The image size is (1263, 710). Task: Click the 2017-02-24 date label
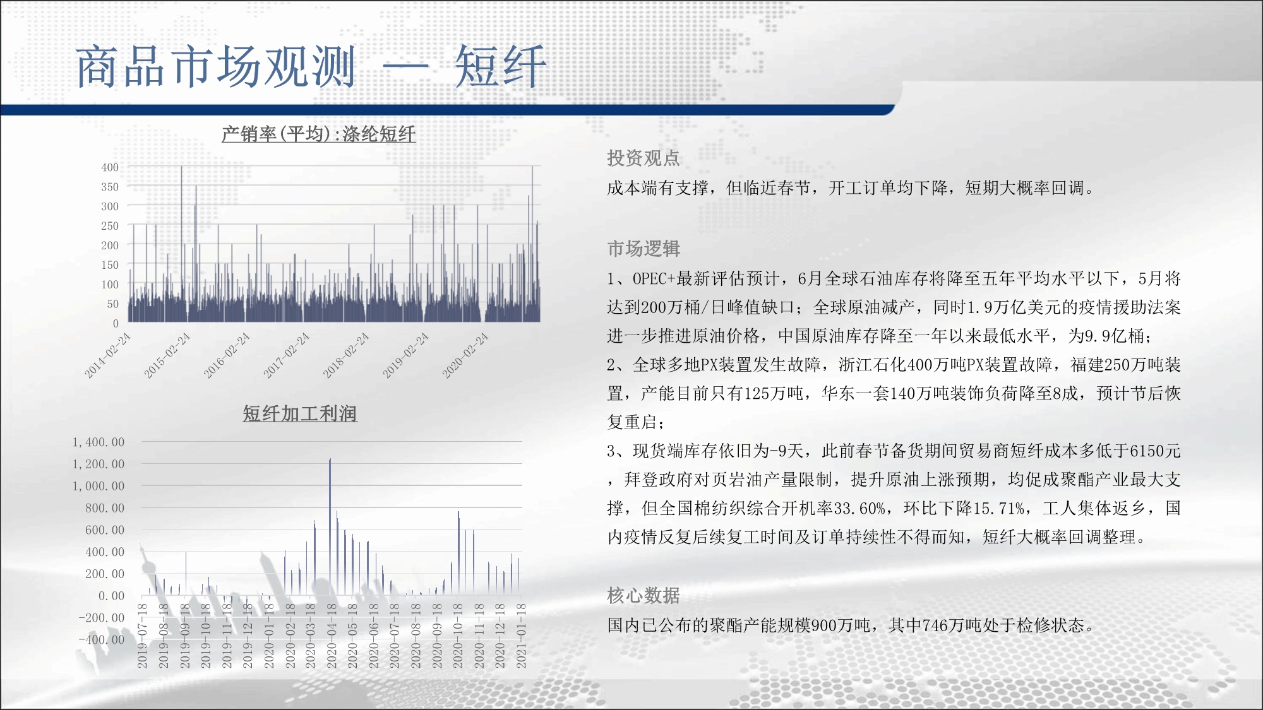287,355
